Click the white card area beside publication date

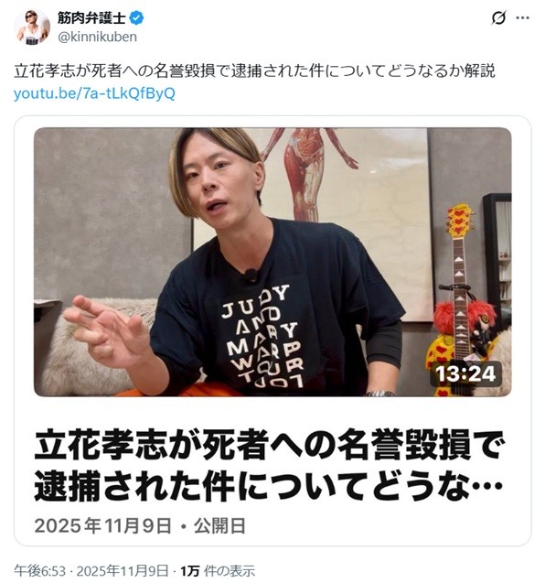387,525
